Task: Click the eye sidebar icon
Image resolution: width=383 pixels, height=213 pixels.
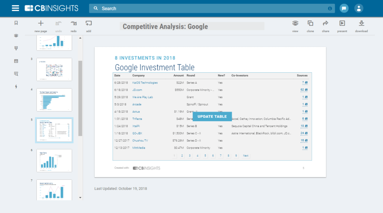Action: coord(16,36)
